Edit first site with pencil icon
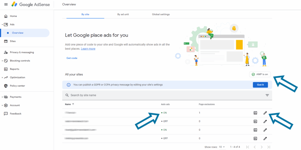Image resolution: width=301 pixels, height=150 pixels. [265, 113]
